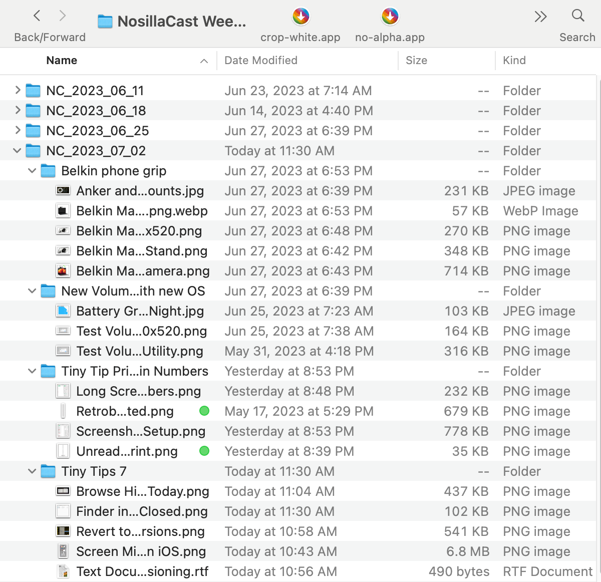Show more toolbar items via double chevron
The height and width of the screenshot is (582, 601).
tap(540, 17)
